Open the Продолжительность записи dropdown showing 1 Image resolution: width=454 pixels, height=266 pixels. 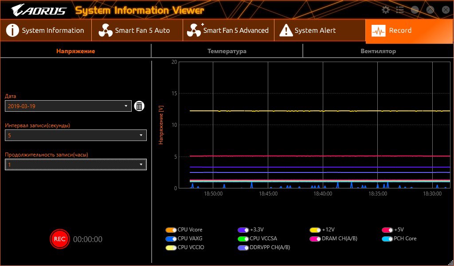coord(76,164)
